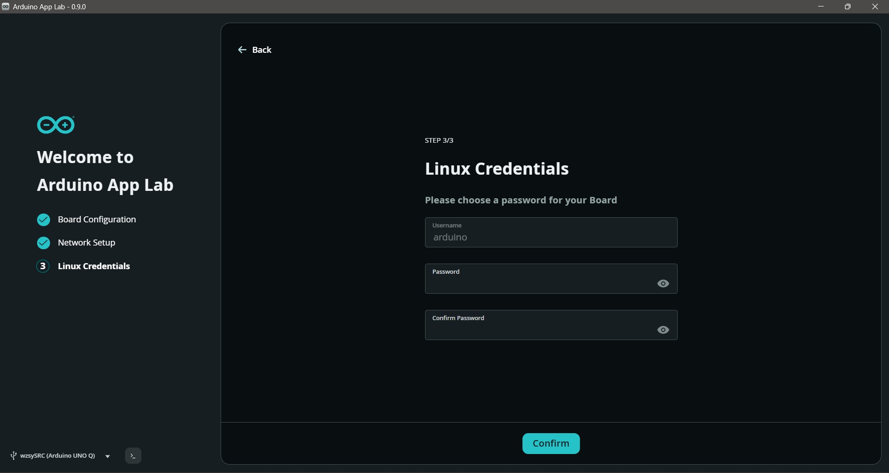This screenshot has width=889, height=473.
Task: Click the Board Configuration checkmark icon
Action: tap(44, 220)
